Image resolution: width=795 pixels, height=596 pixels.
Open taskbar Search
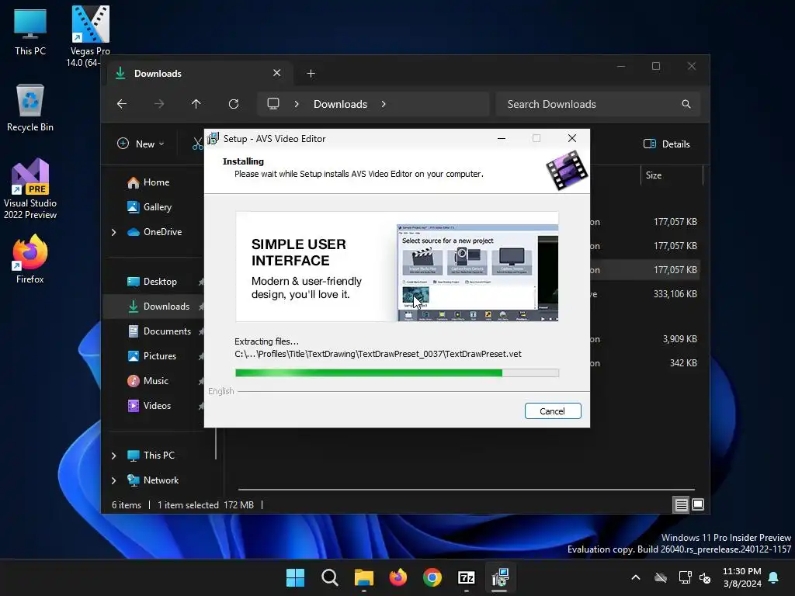point(329,577)
